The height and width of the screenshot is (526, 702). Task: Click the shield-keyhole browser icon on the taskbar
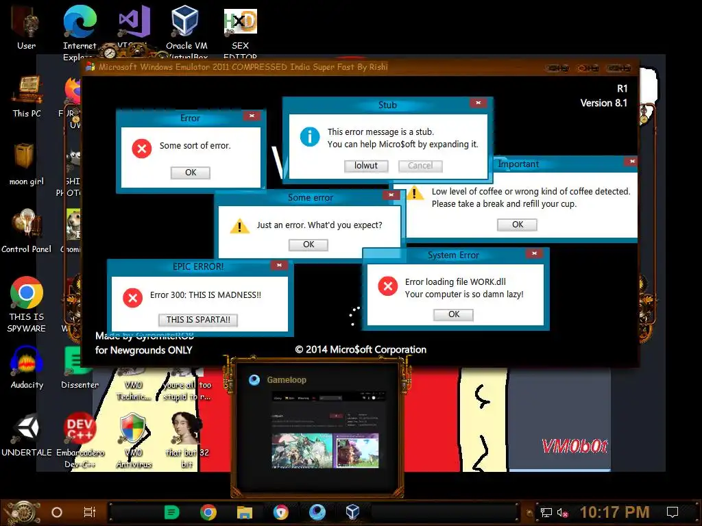[x=280, y=512]
